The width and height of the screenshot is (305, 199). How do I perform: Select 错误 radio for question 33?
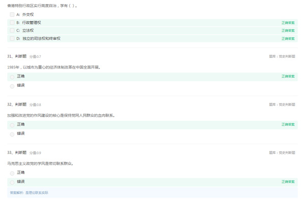click(x=12, y=182)
